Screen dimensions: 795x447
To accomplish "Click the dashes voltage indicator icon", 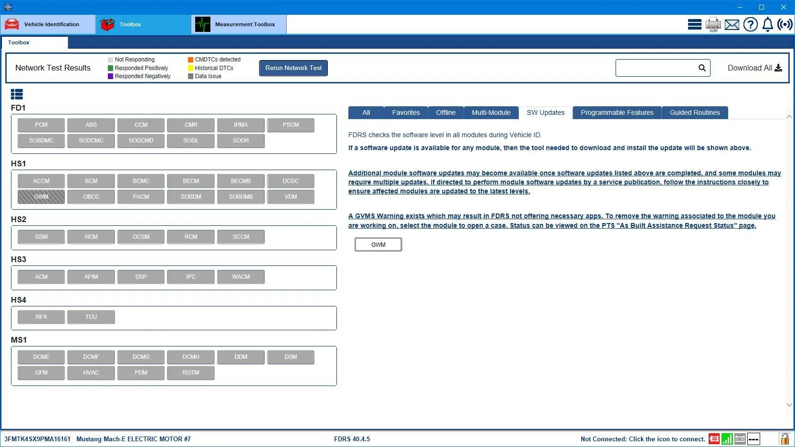I will tap(753, 439).
